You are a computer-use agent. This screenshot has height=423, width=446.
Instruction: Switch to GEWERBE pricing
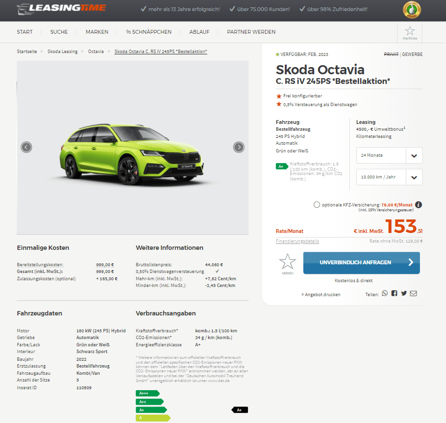click(412, 55)
